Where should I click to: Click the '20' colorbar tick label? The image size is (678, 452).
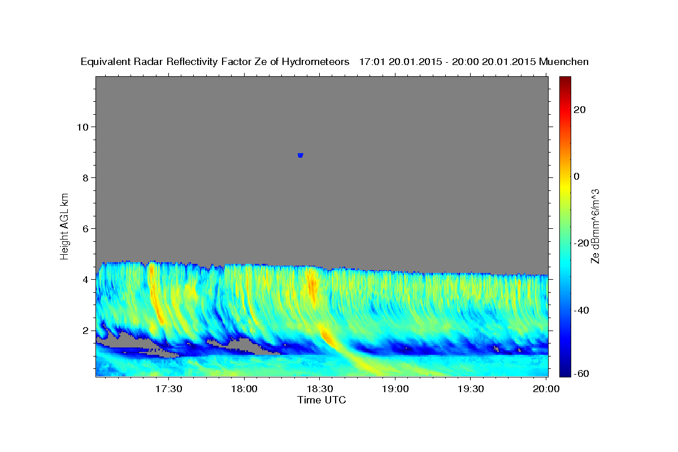coord(579,110)
